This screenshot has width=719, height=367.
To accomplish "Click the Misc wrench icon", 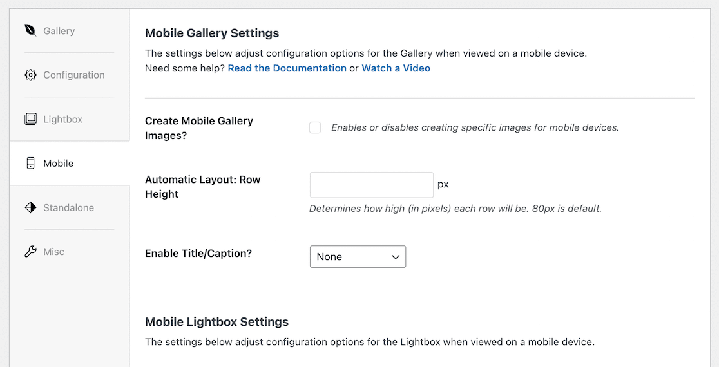I will coord(30,252).
